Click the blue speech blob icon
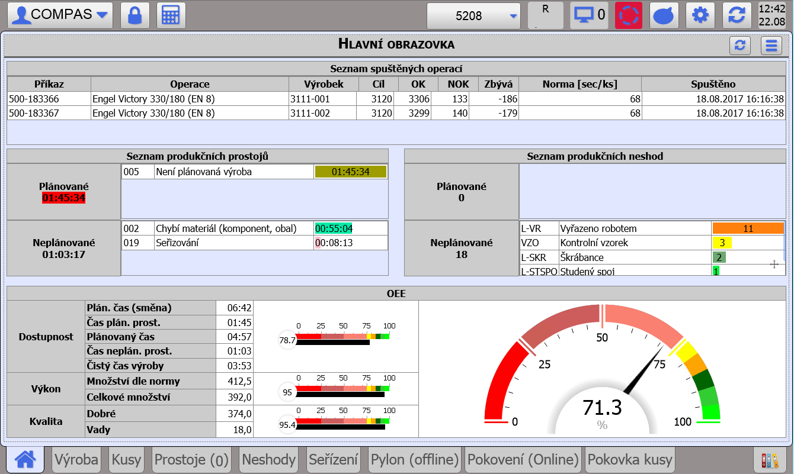 point(665,15)
